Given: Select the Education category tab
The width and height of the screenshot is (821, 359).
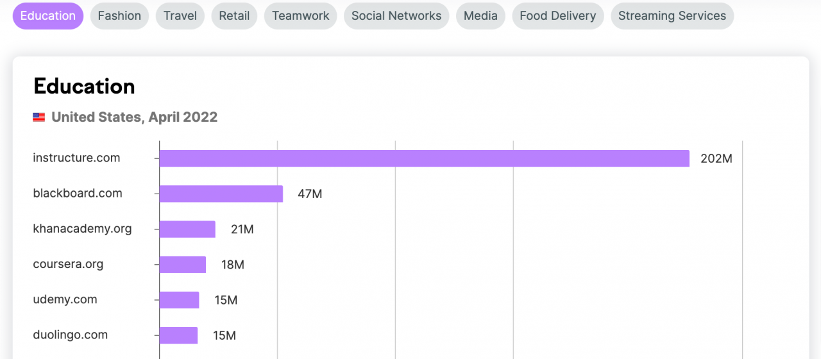Looking at the screenshot, I should tap(48, 16).
